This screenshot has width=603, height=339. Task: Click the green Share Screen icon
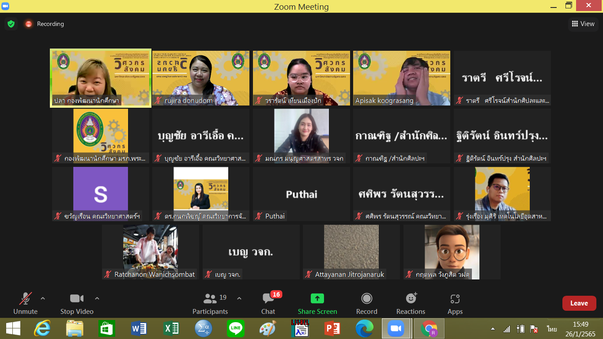coord(317,299)
